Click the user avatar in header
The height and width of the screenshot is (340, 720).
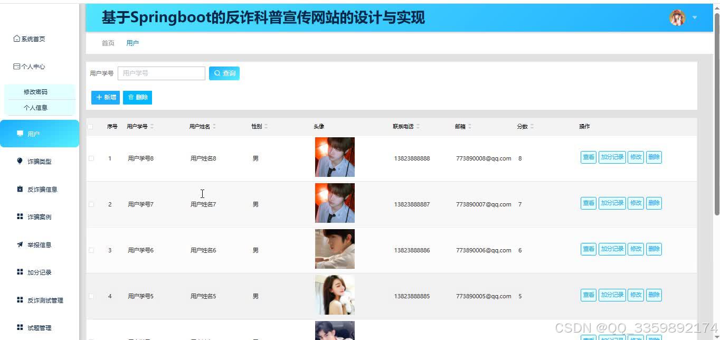tap(677, 17)
